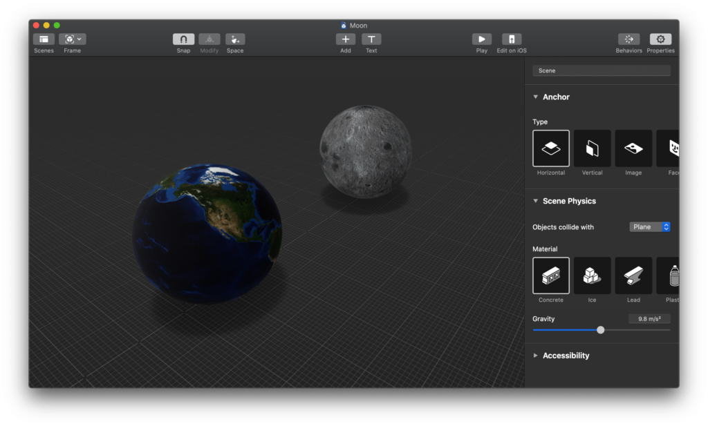Zoom the window with green button

57,26
